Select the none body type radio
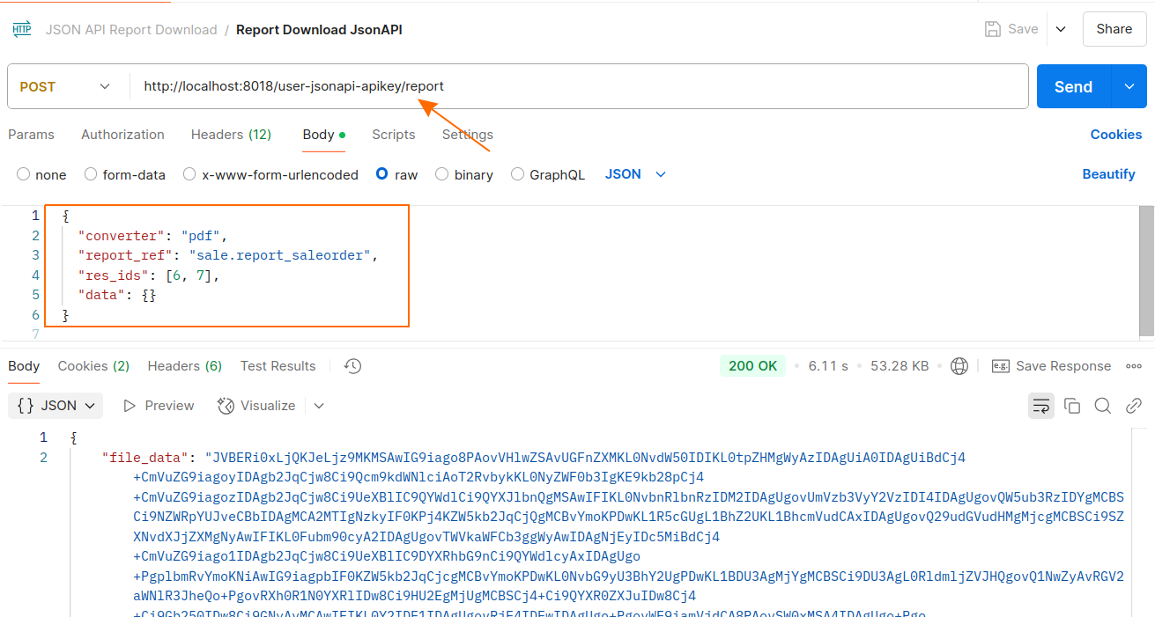The width and height of the screenshot is (1155, 617). (x=24, y=174)
